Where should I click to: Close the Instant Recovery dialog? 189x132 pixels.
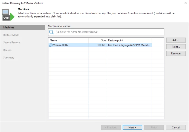click(185, 3)
